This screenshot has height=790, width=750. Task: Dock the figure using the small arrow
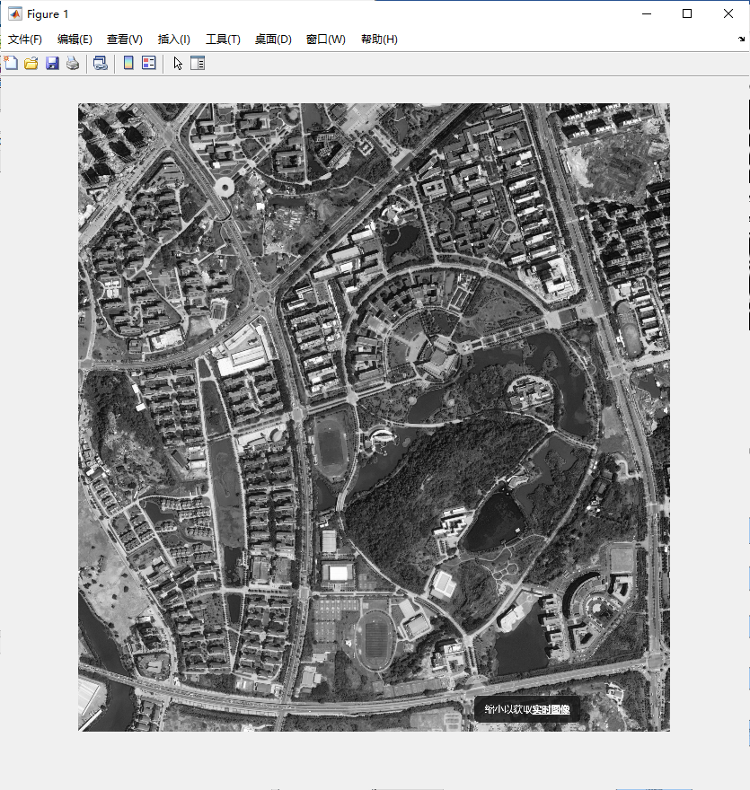tap(742, 39)
